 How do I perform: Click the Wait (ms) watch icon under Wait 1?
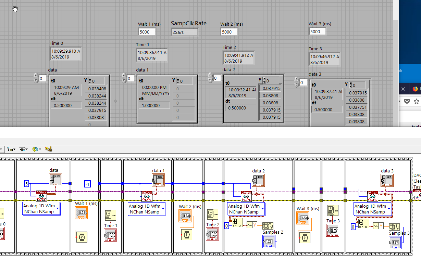tap(81, 236)
